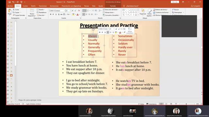Viewport: 209px width, 117px height.
Task: Open Alinear texto dropdown
Action: coord(109,12)
